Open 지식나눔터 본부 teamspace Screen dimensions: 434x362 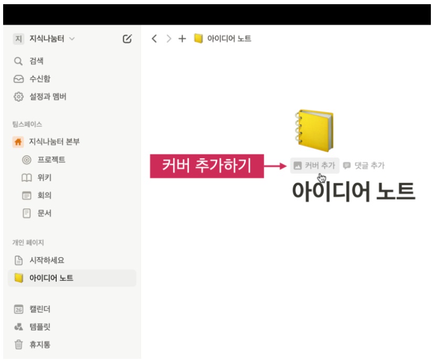point(55,141)
